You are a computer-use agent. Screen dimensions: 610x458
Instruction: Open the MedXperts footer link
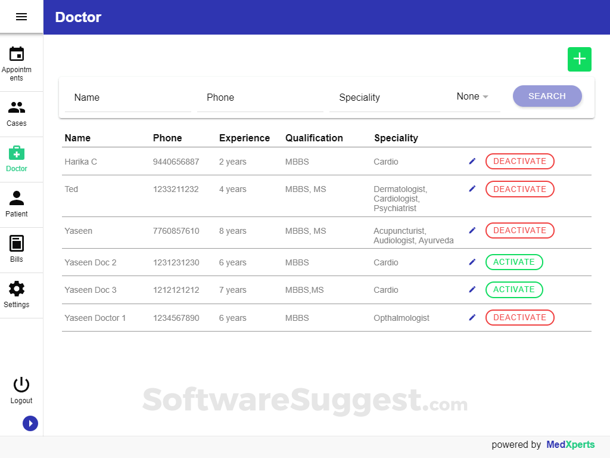coord(570,444)
